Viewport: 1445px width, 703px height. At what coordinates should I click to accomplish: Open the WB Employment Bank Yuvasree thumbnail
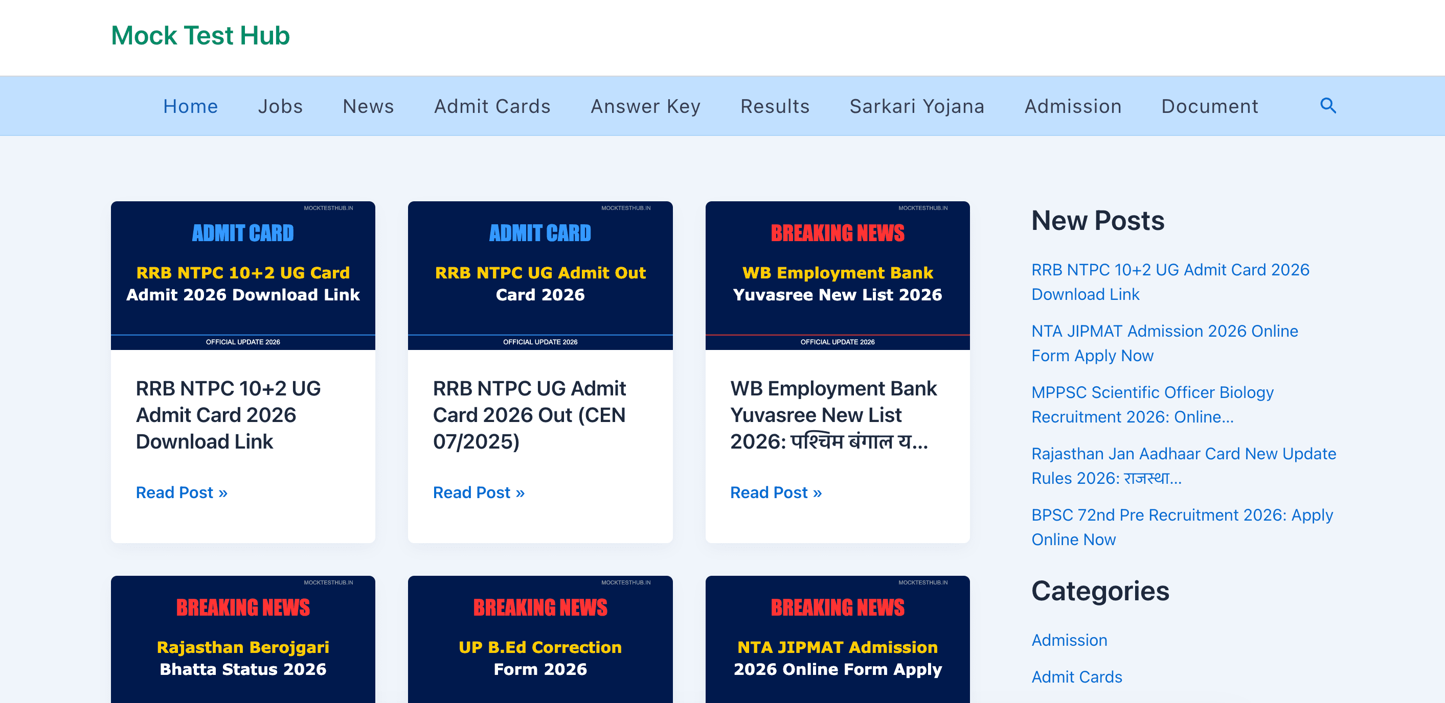tap(838, 275)
